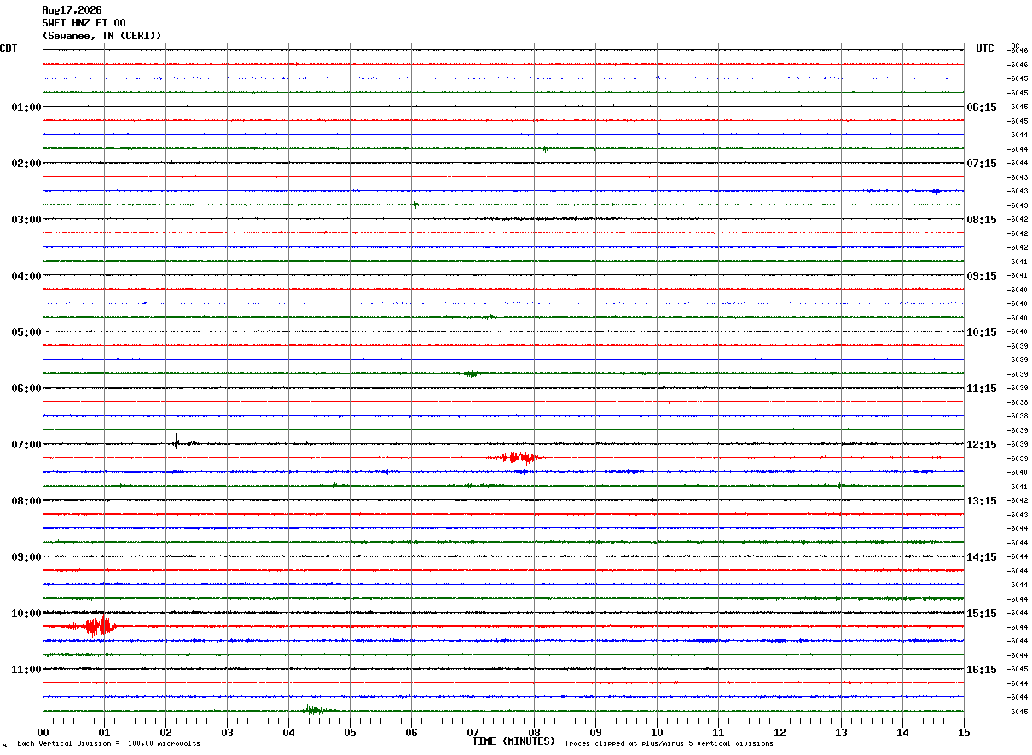Click minute 10 tick label on bottom axis

tap(657, 732)
